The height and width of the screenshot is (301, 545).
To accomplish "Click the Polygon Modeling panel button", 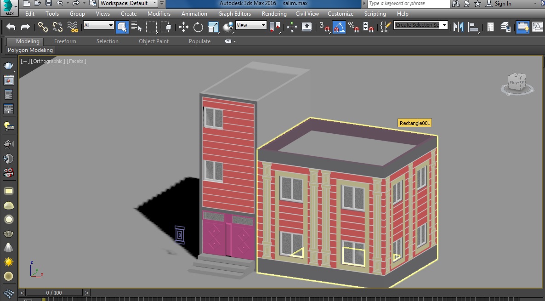I will [30, 50].
